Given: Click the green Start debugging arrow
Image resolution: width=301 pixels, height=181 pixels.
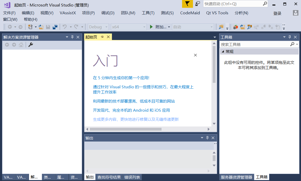Looking at the screenshot, I should [151, 27].
